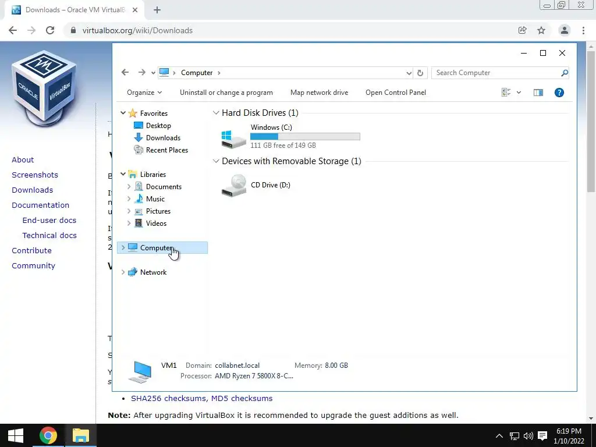Viewport: 596px width, 447px height.
Task: Open Downloads in Favorites
Action: click(163, 137)
